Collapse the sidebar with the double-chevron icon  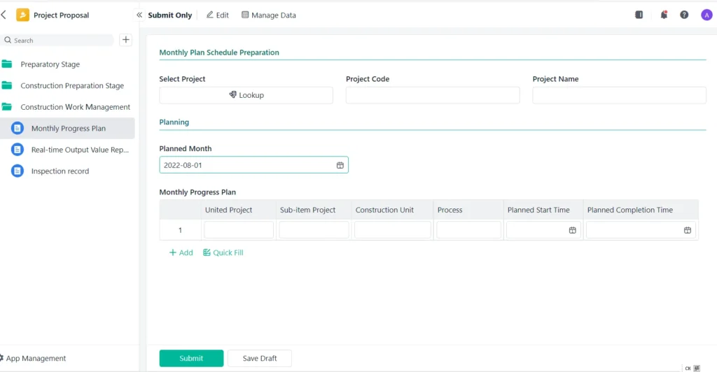coord(139,15)
